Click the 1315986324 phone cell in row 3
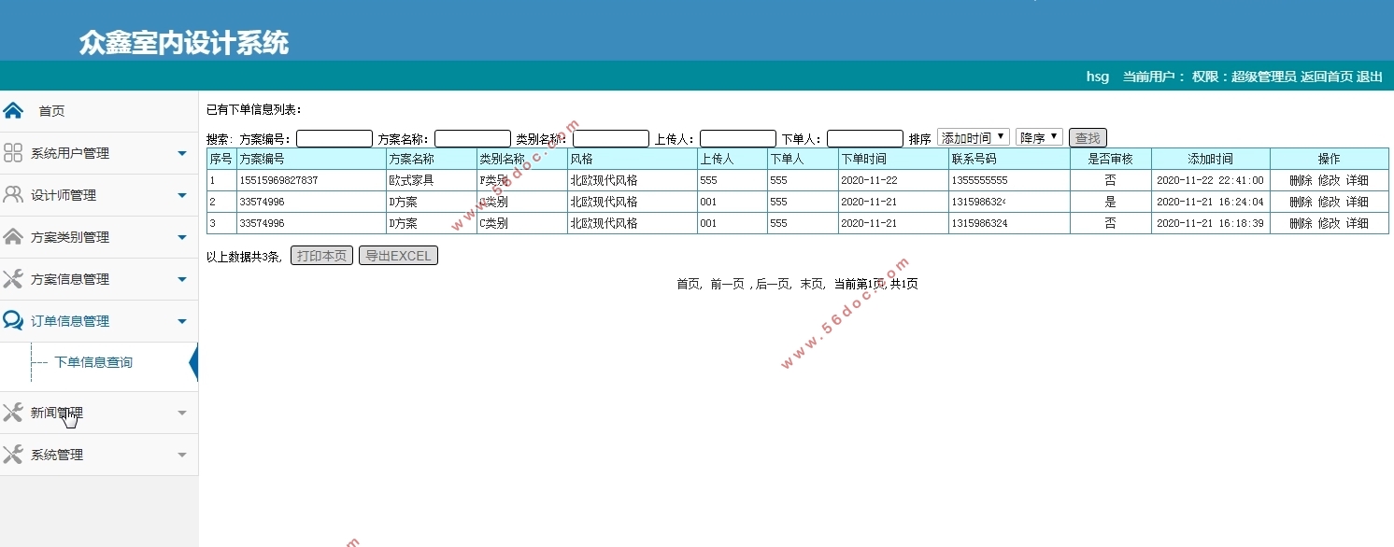This screenshot has height=547, width=1394. (1009, 223)
